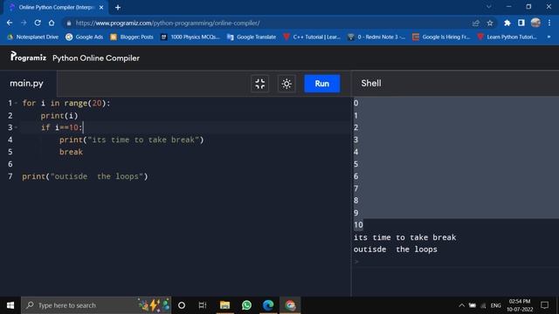The image size is (559, 314).
Task: Open the notification center icon
Action: point(544,305)
